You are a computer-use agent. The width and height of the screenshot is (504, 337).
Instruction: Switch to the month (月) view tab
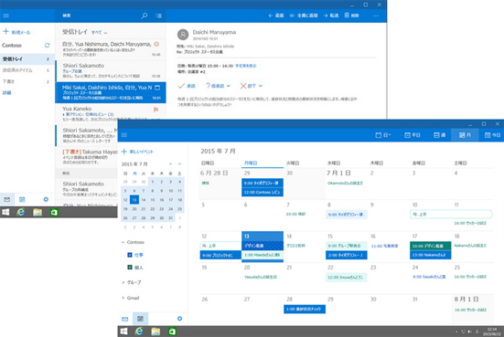(465, 135)
